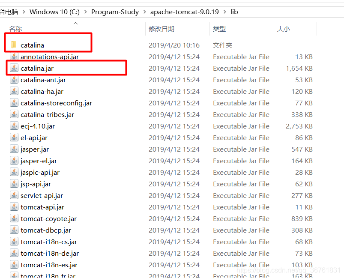Select the tomcat-i18n-de.jar file icon
The image size is (344, 278).
pos(14,254)
